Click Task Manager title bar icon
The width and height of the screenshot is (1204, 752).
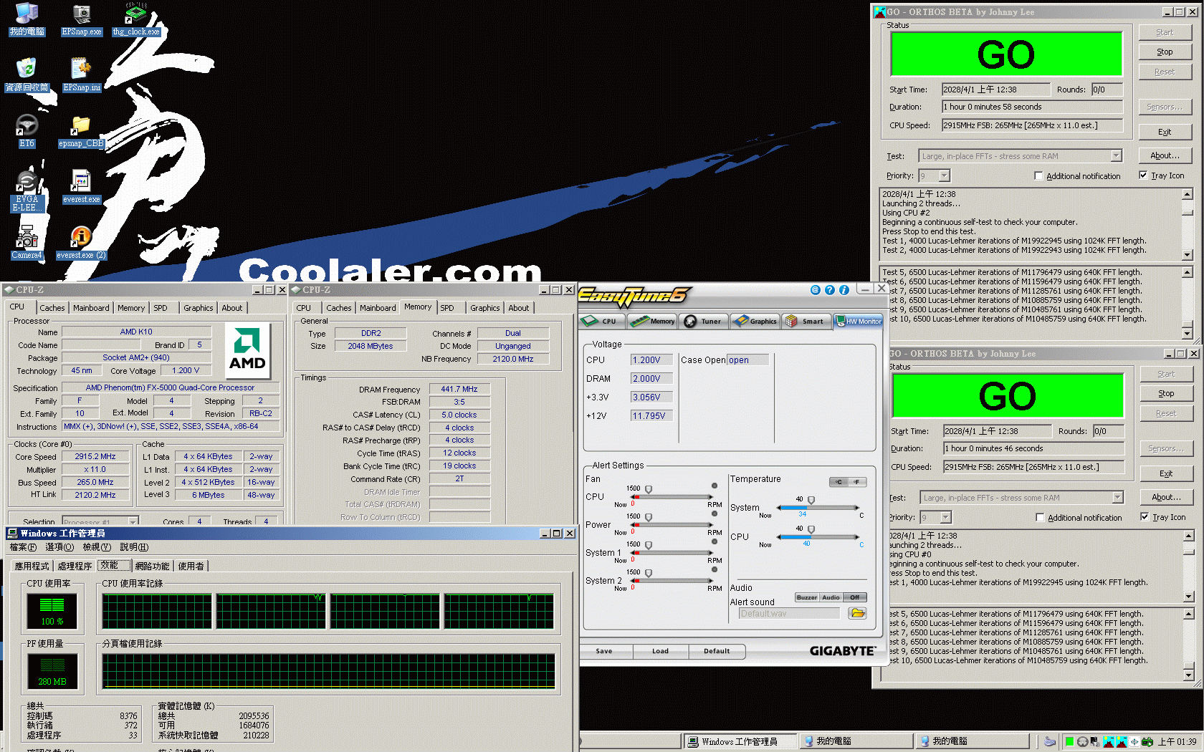click(13, 534)
